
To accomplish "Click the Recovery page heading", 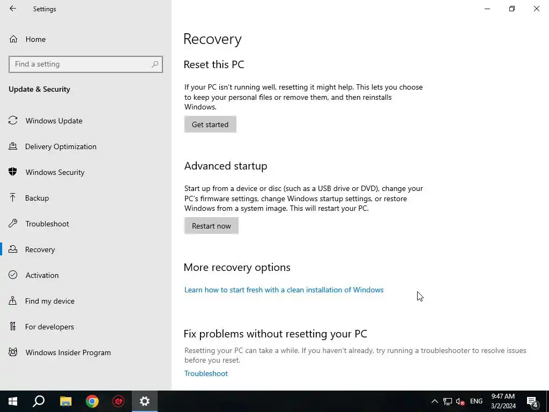I will 212,39.
